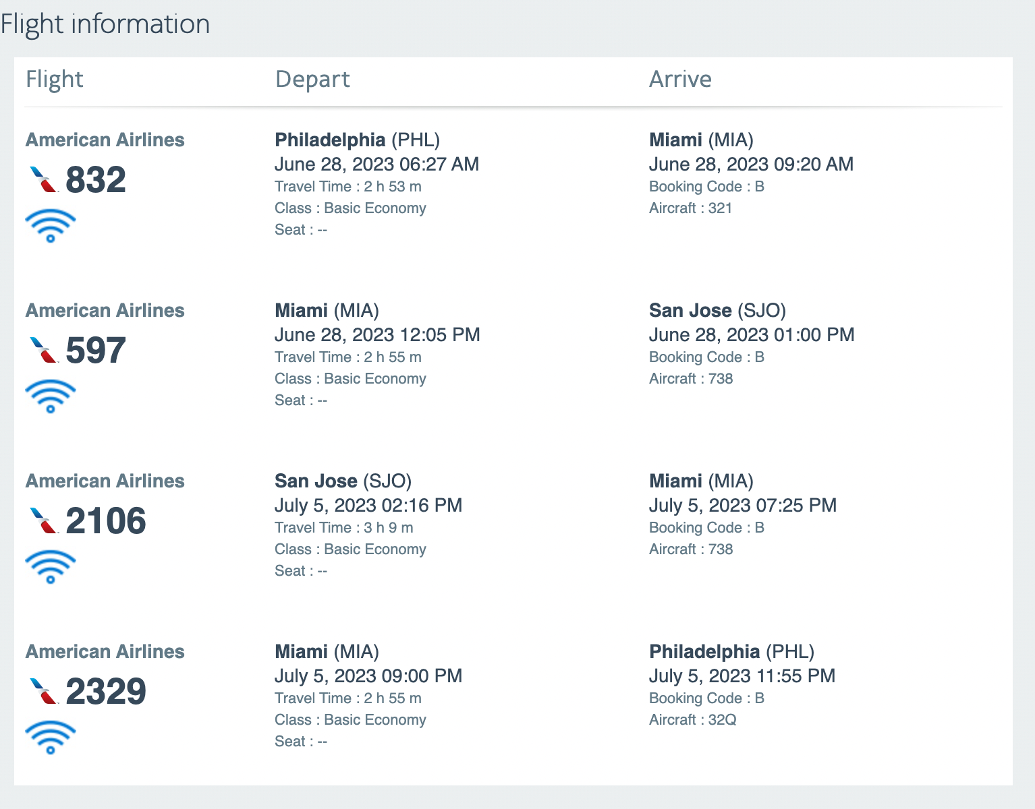
Task: Click San Jose (SJO) arrival city
Action: click(717, 311)
